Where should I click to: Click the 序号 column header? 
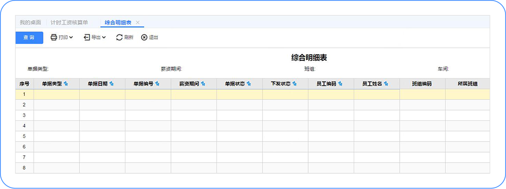coord(24,84)
